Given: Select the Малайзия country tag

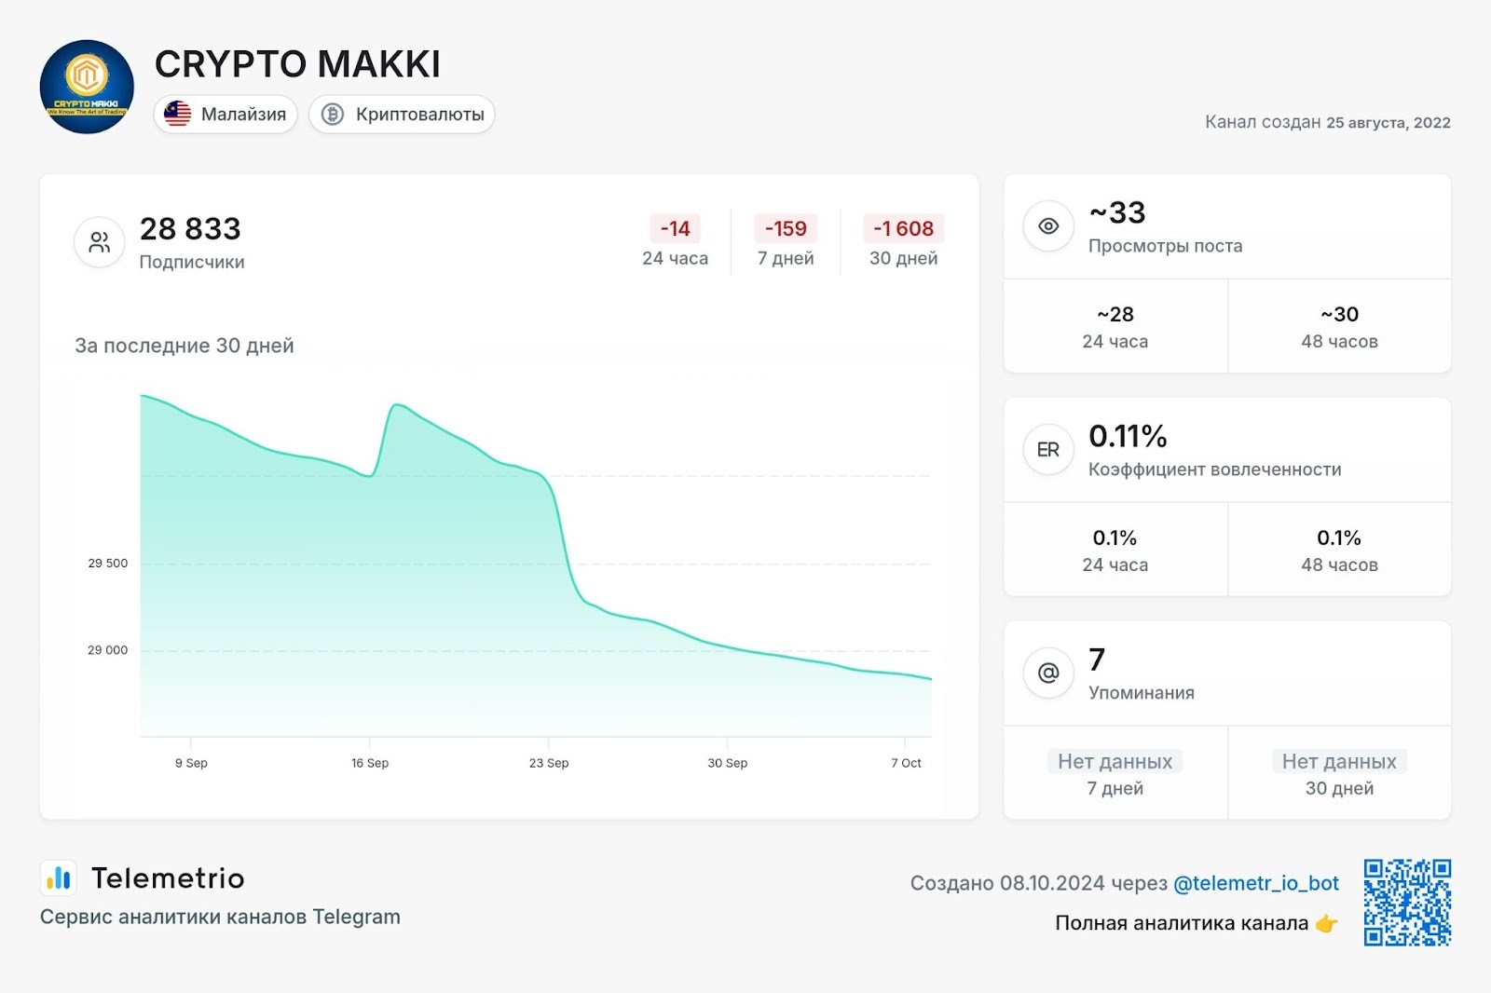Looking at the screenshot, I should [x=226, y=115].
